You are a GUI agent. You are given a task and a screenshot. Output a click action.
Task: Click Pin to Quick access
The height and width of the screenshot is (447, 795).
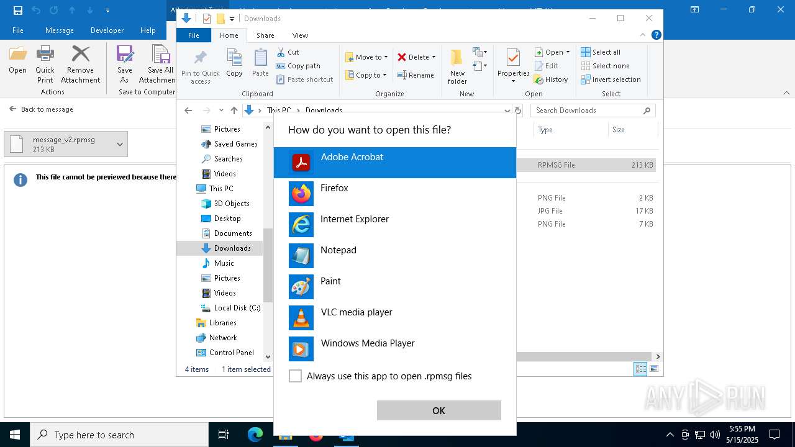[x=200, y=67]
